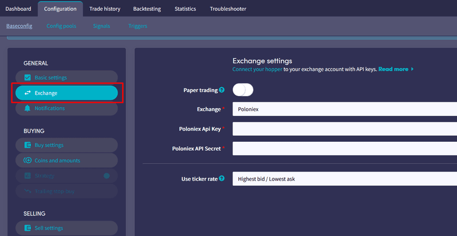The width and height of the screenshot is (457, 236).
Task: Open the Use ticker rate dropdown
Action: pyautogui.click(x=345, y=179)
